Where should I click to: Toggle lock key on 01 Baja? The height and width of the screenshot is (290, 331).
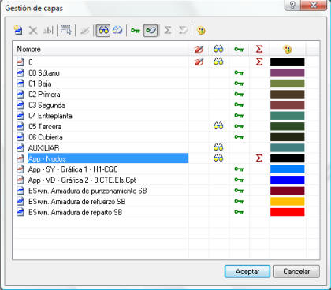coord(239,84)
